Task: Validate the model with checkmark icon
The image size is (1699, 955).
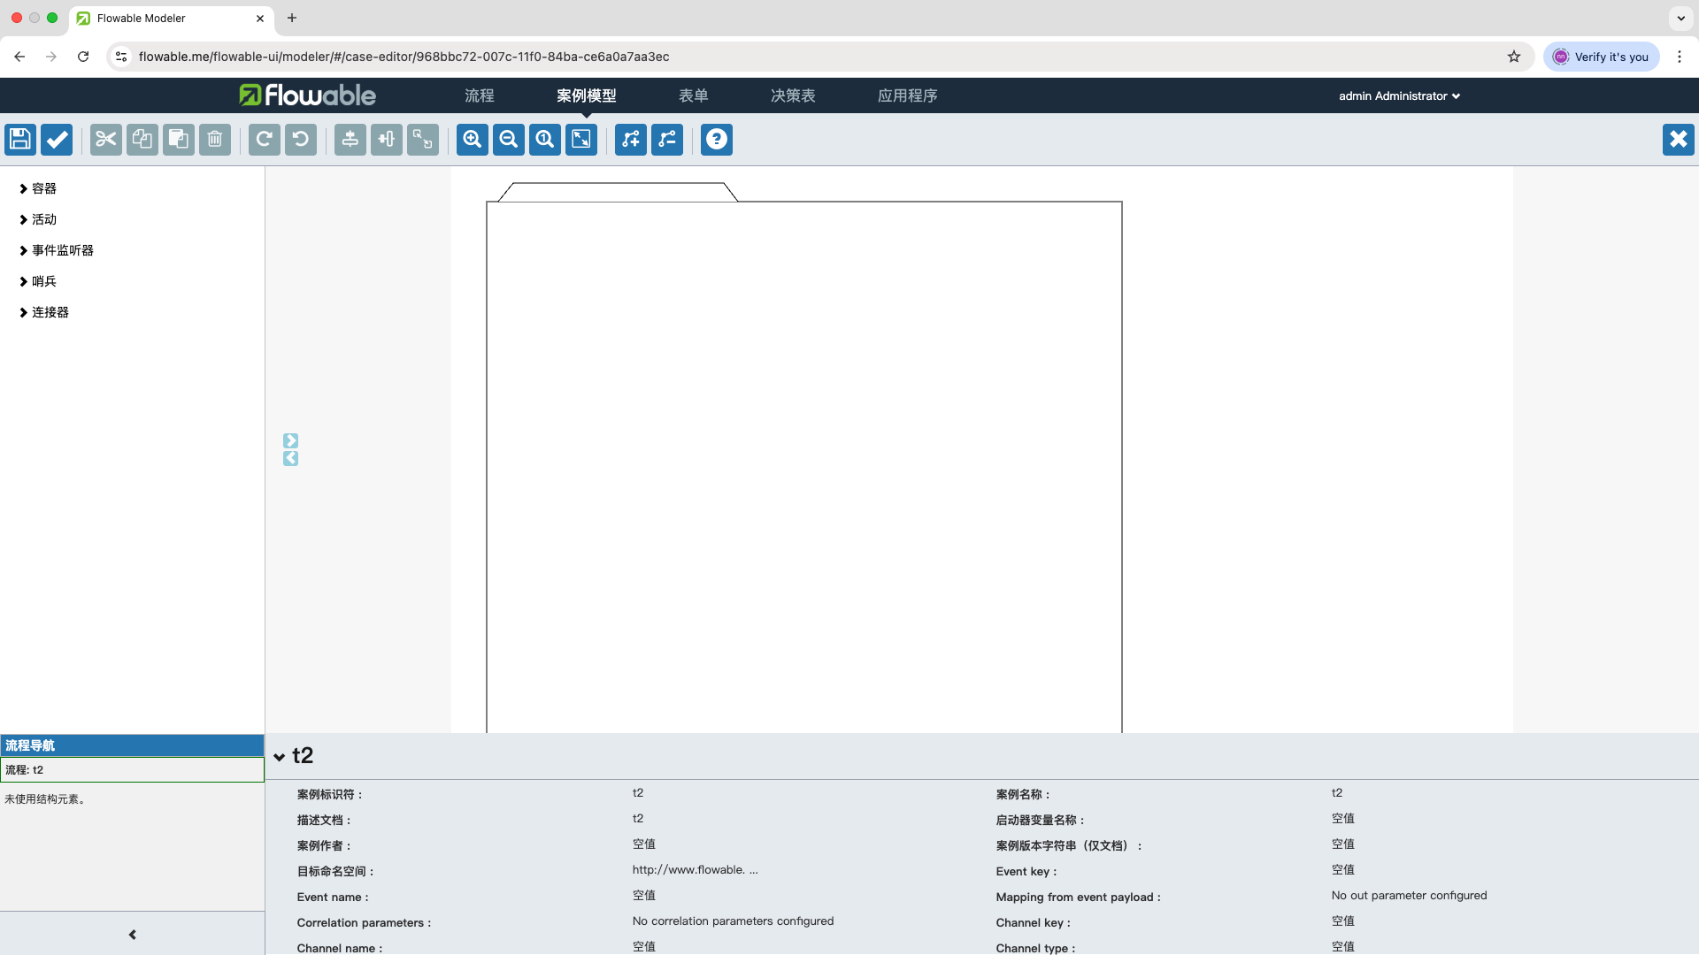Action: point(57,140)
